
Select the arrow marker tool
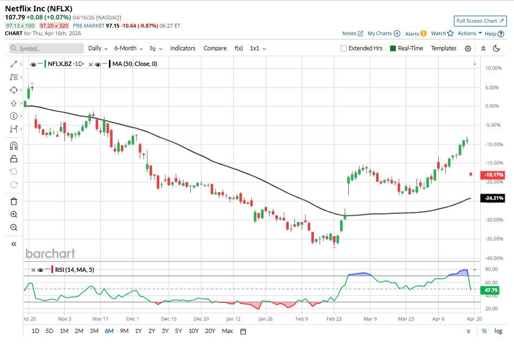14,103
